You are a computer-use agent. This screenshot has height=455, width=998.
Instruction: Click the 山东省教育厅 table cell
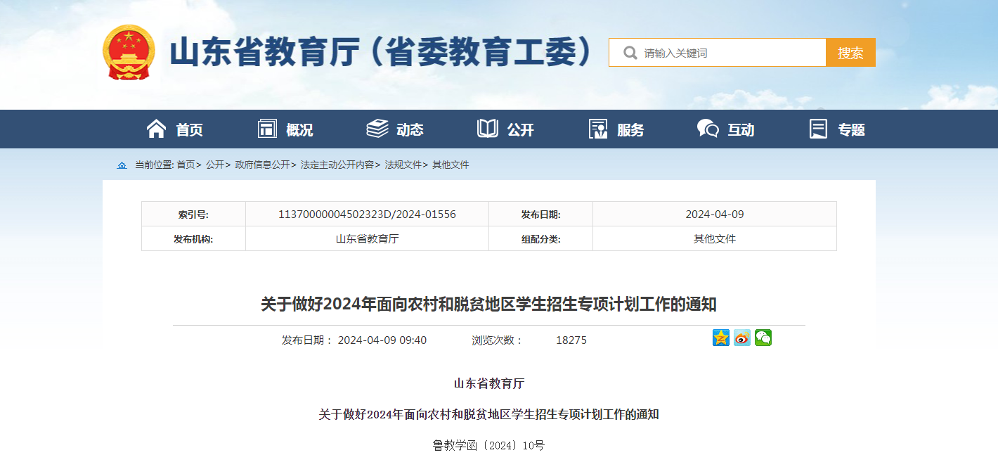click(367, 239)
